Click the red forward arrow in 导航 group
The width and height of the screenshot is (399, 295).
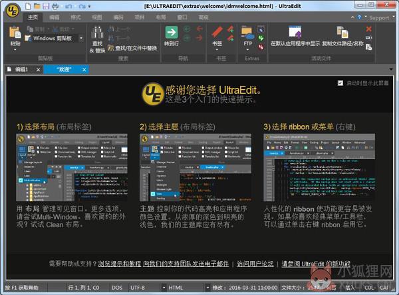(x=199, y=38)
